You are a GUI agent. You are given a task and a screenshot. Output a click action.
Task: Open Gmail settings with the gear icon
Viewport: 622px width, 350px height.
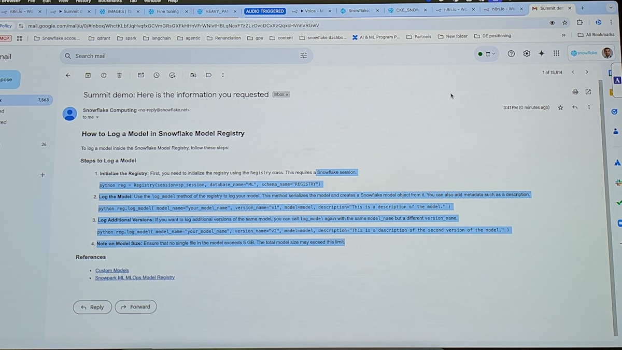(527, 53)
